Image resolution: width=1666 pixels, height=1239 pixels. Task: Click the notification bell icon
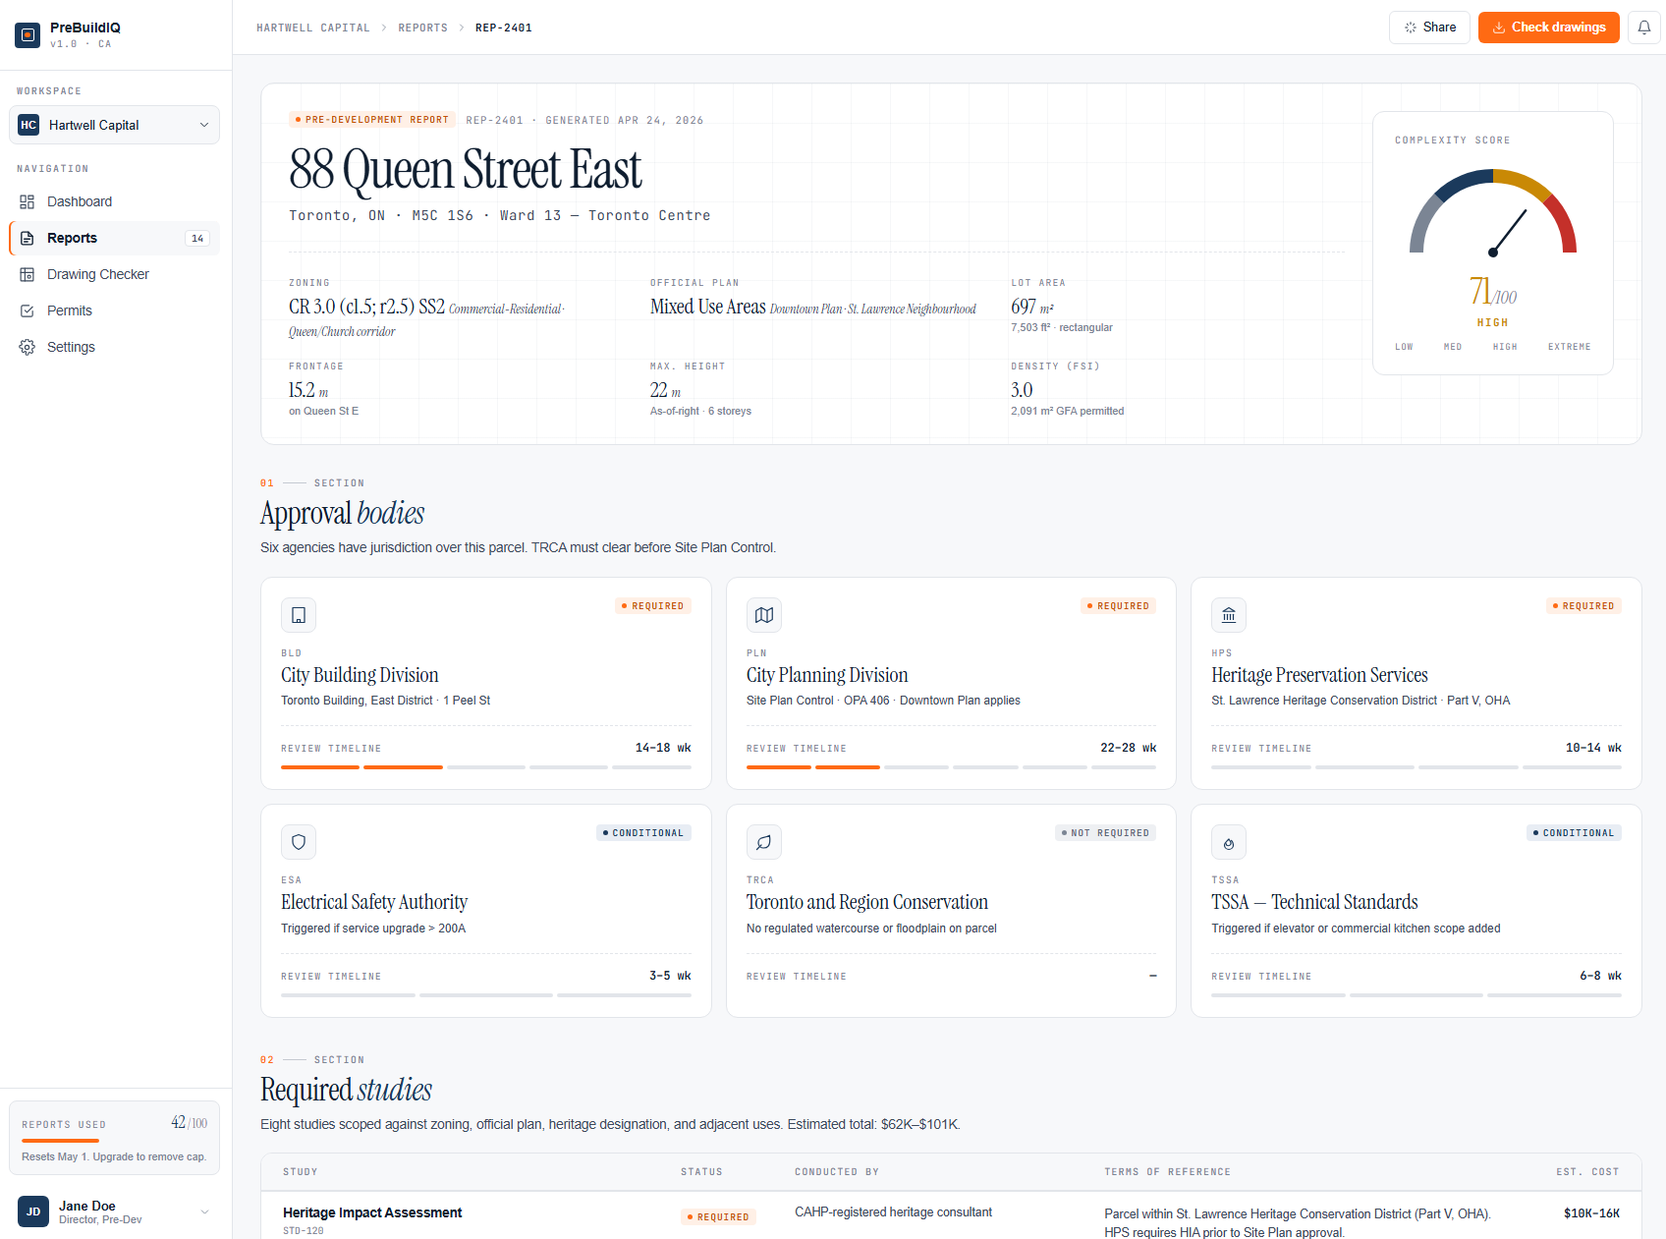pos(1643,28)
